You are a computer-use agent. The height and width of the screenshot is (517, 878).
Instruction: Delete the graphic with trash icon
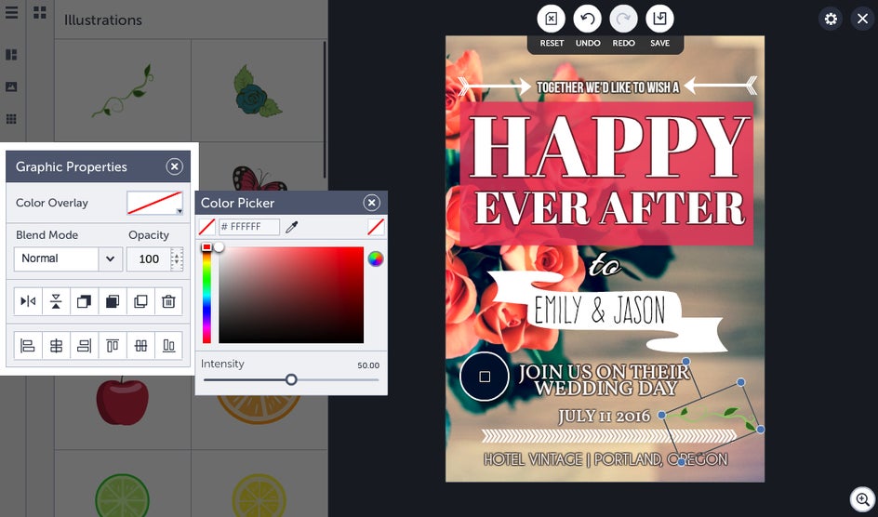click(x=168, y=301)
